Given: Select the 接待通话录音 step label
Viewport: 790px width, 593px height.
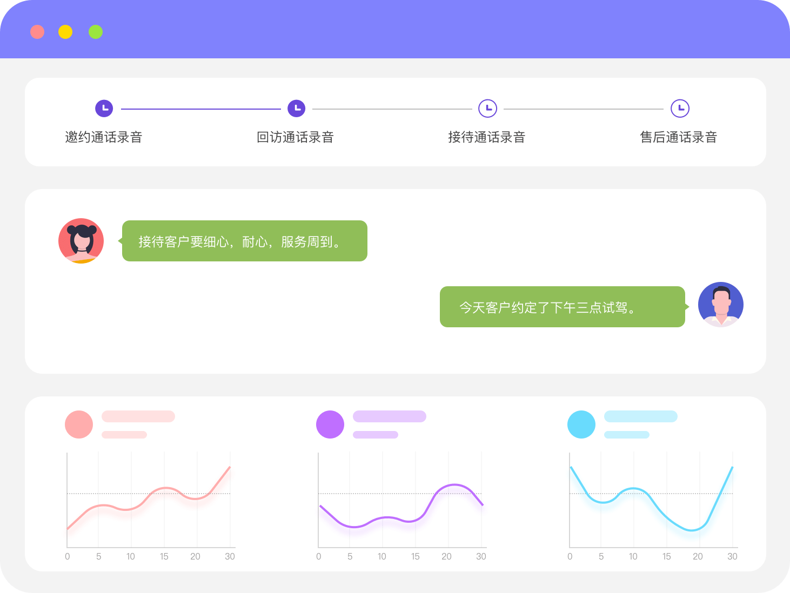Looking at the screenshot, I should click(487, 137).
